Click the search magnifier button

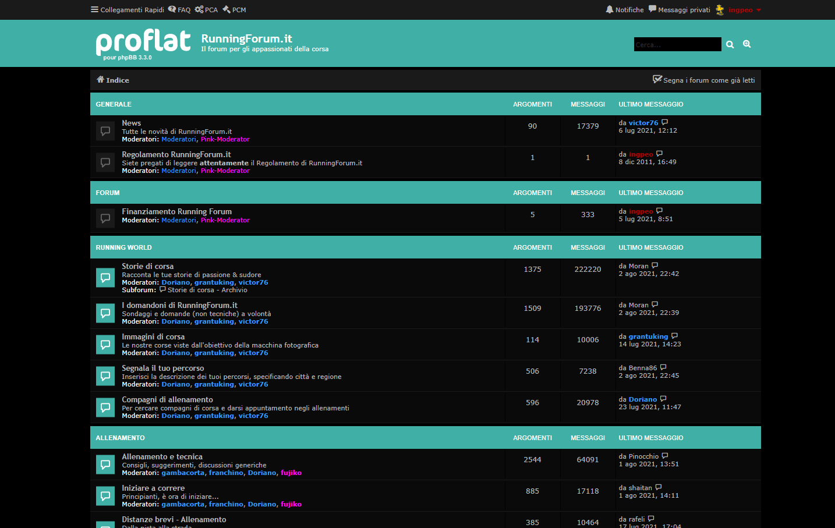pyautogui.click(x=730, y=44)
